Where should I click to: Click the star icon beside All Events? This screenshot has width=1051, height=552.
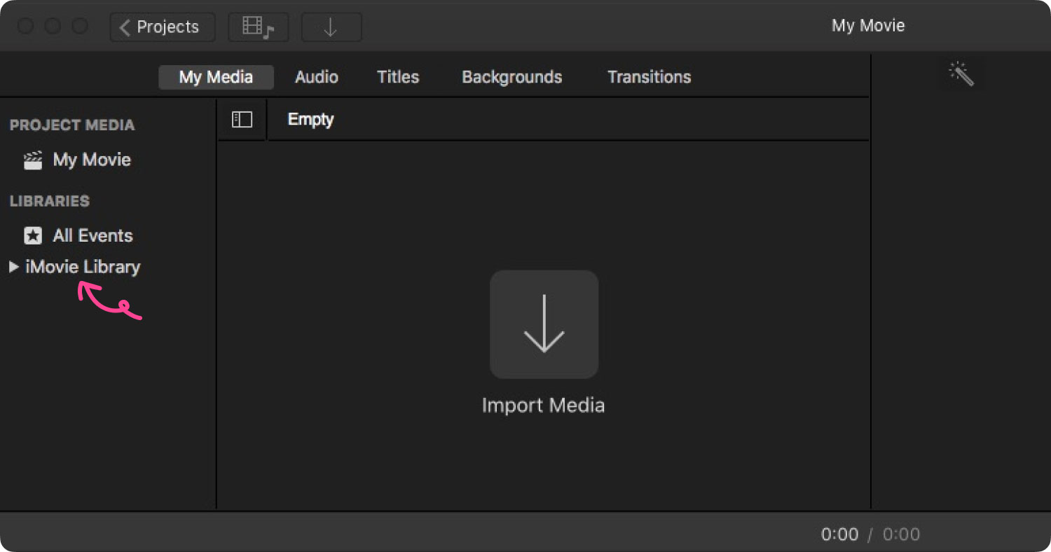(x=33, y=236)
